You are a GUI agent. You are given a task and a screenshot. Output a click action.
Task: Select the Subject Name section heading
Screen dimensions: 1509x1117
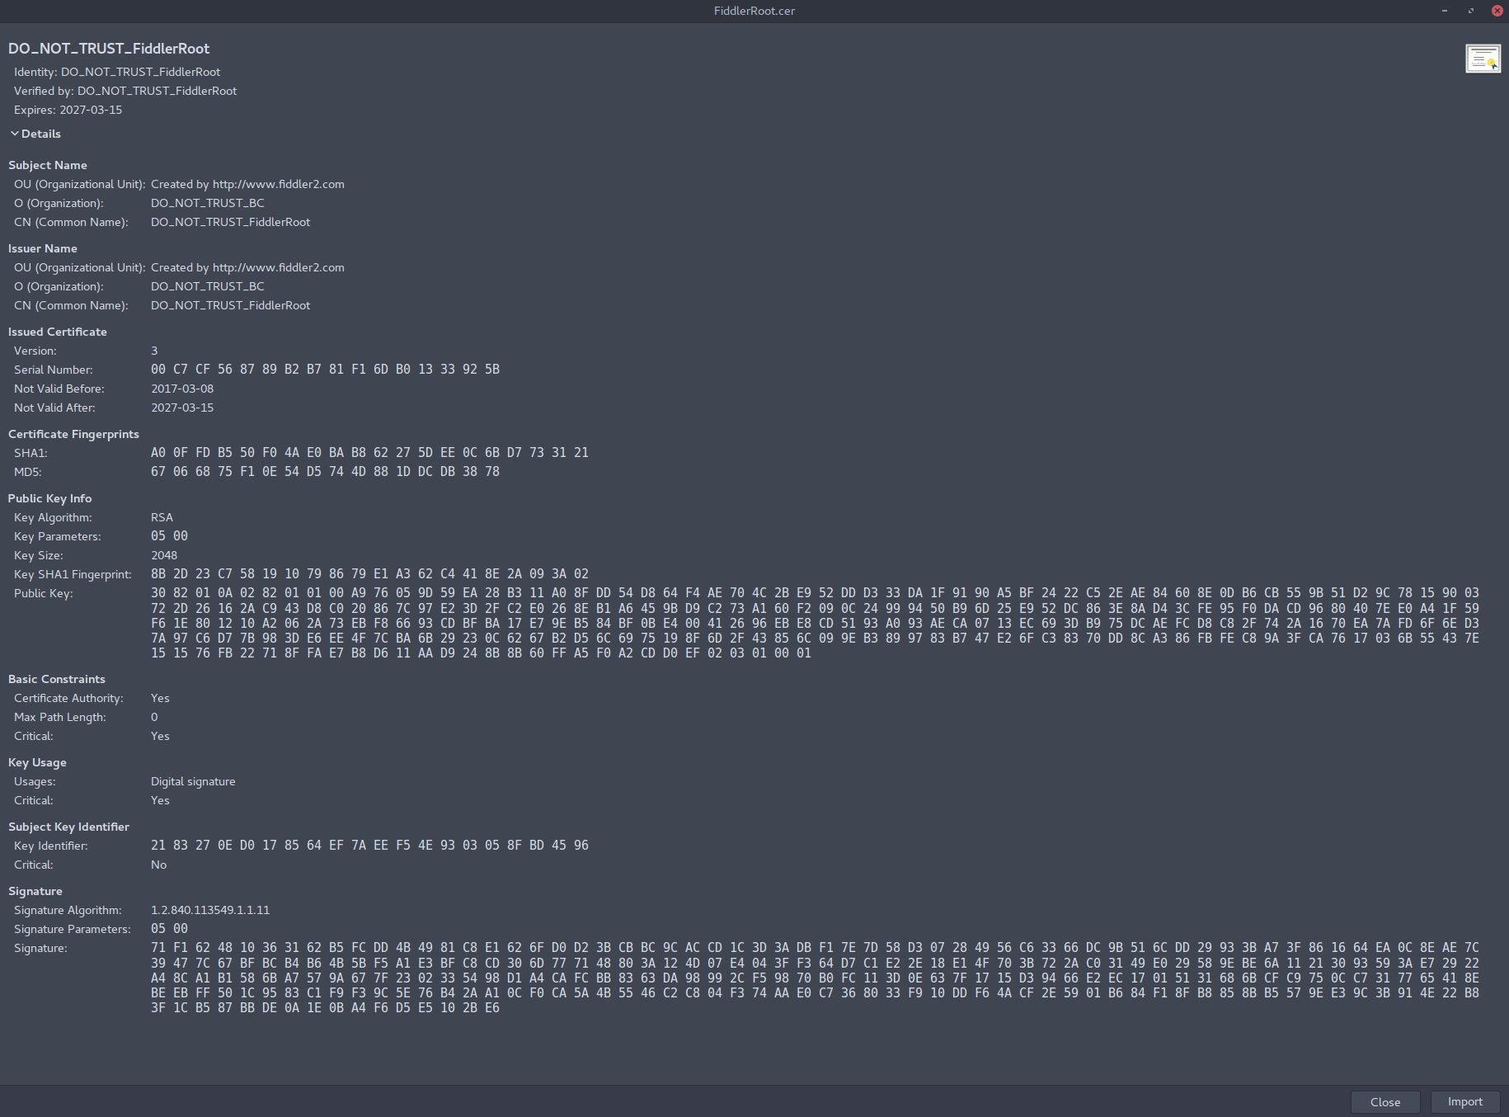48,165
